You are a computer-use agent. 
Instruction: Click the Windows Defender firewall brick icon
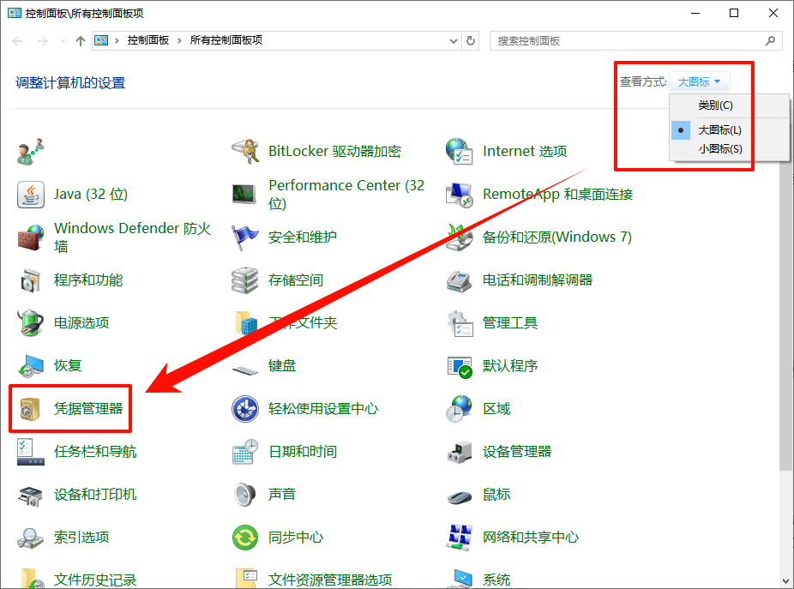pos(30,237)
